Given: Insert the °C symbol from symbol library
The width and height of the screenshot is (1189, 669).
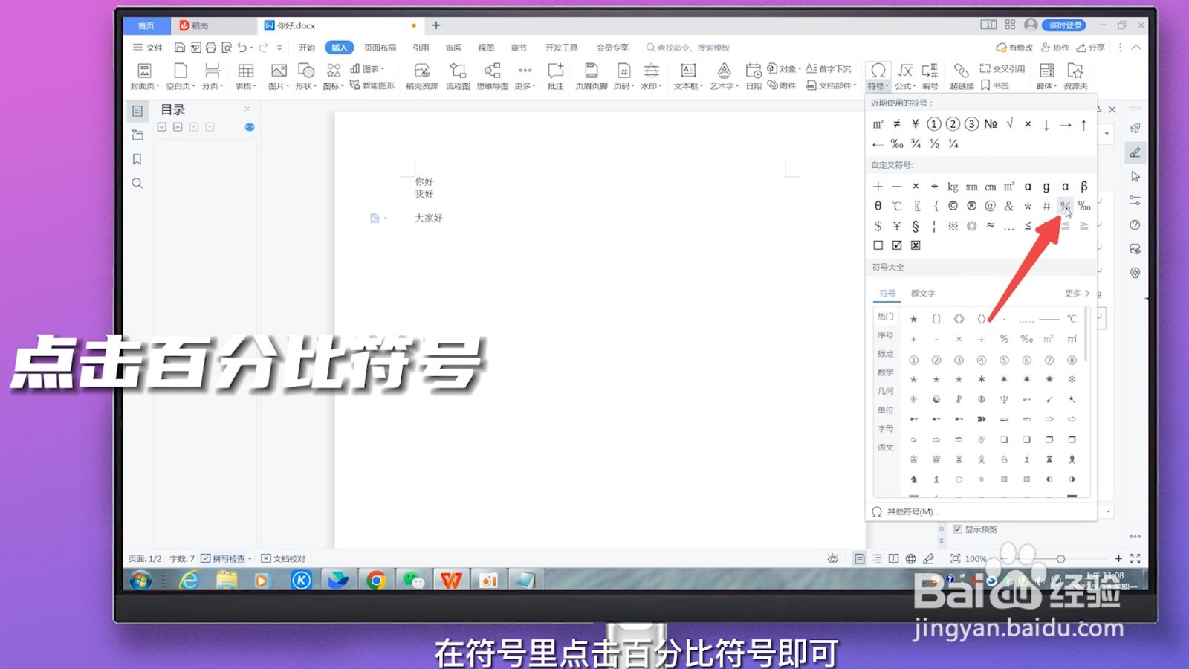Looking at the screenshot, I should 1072,319.
